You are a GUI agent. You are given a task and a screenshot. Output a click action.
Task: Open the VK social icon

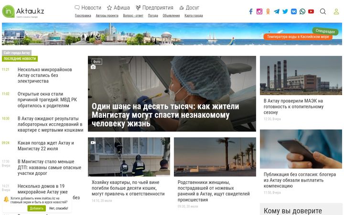(x=293, y=11)
